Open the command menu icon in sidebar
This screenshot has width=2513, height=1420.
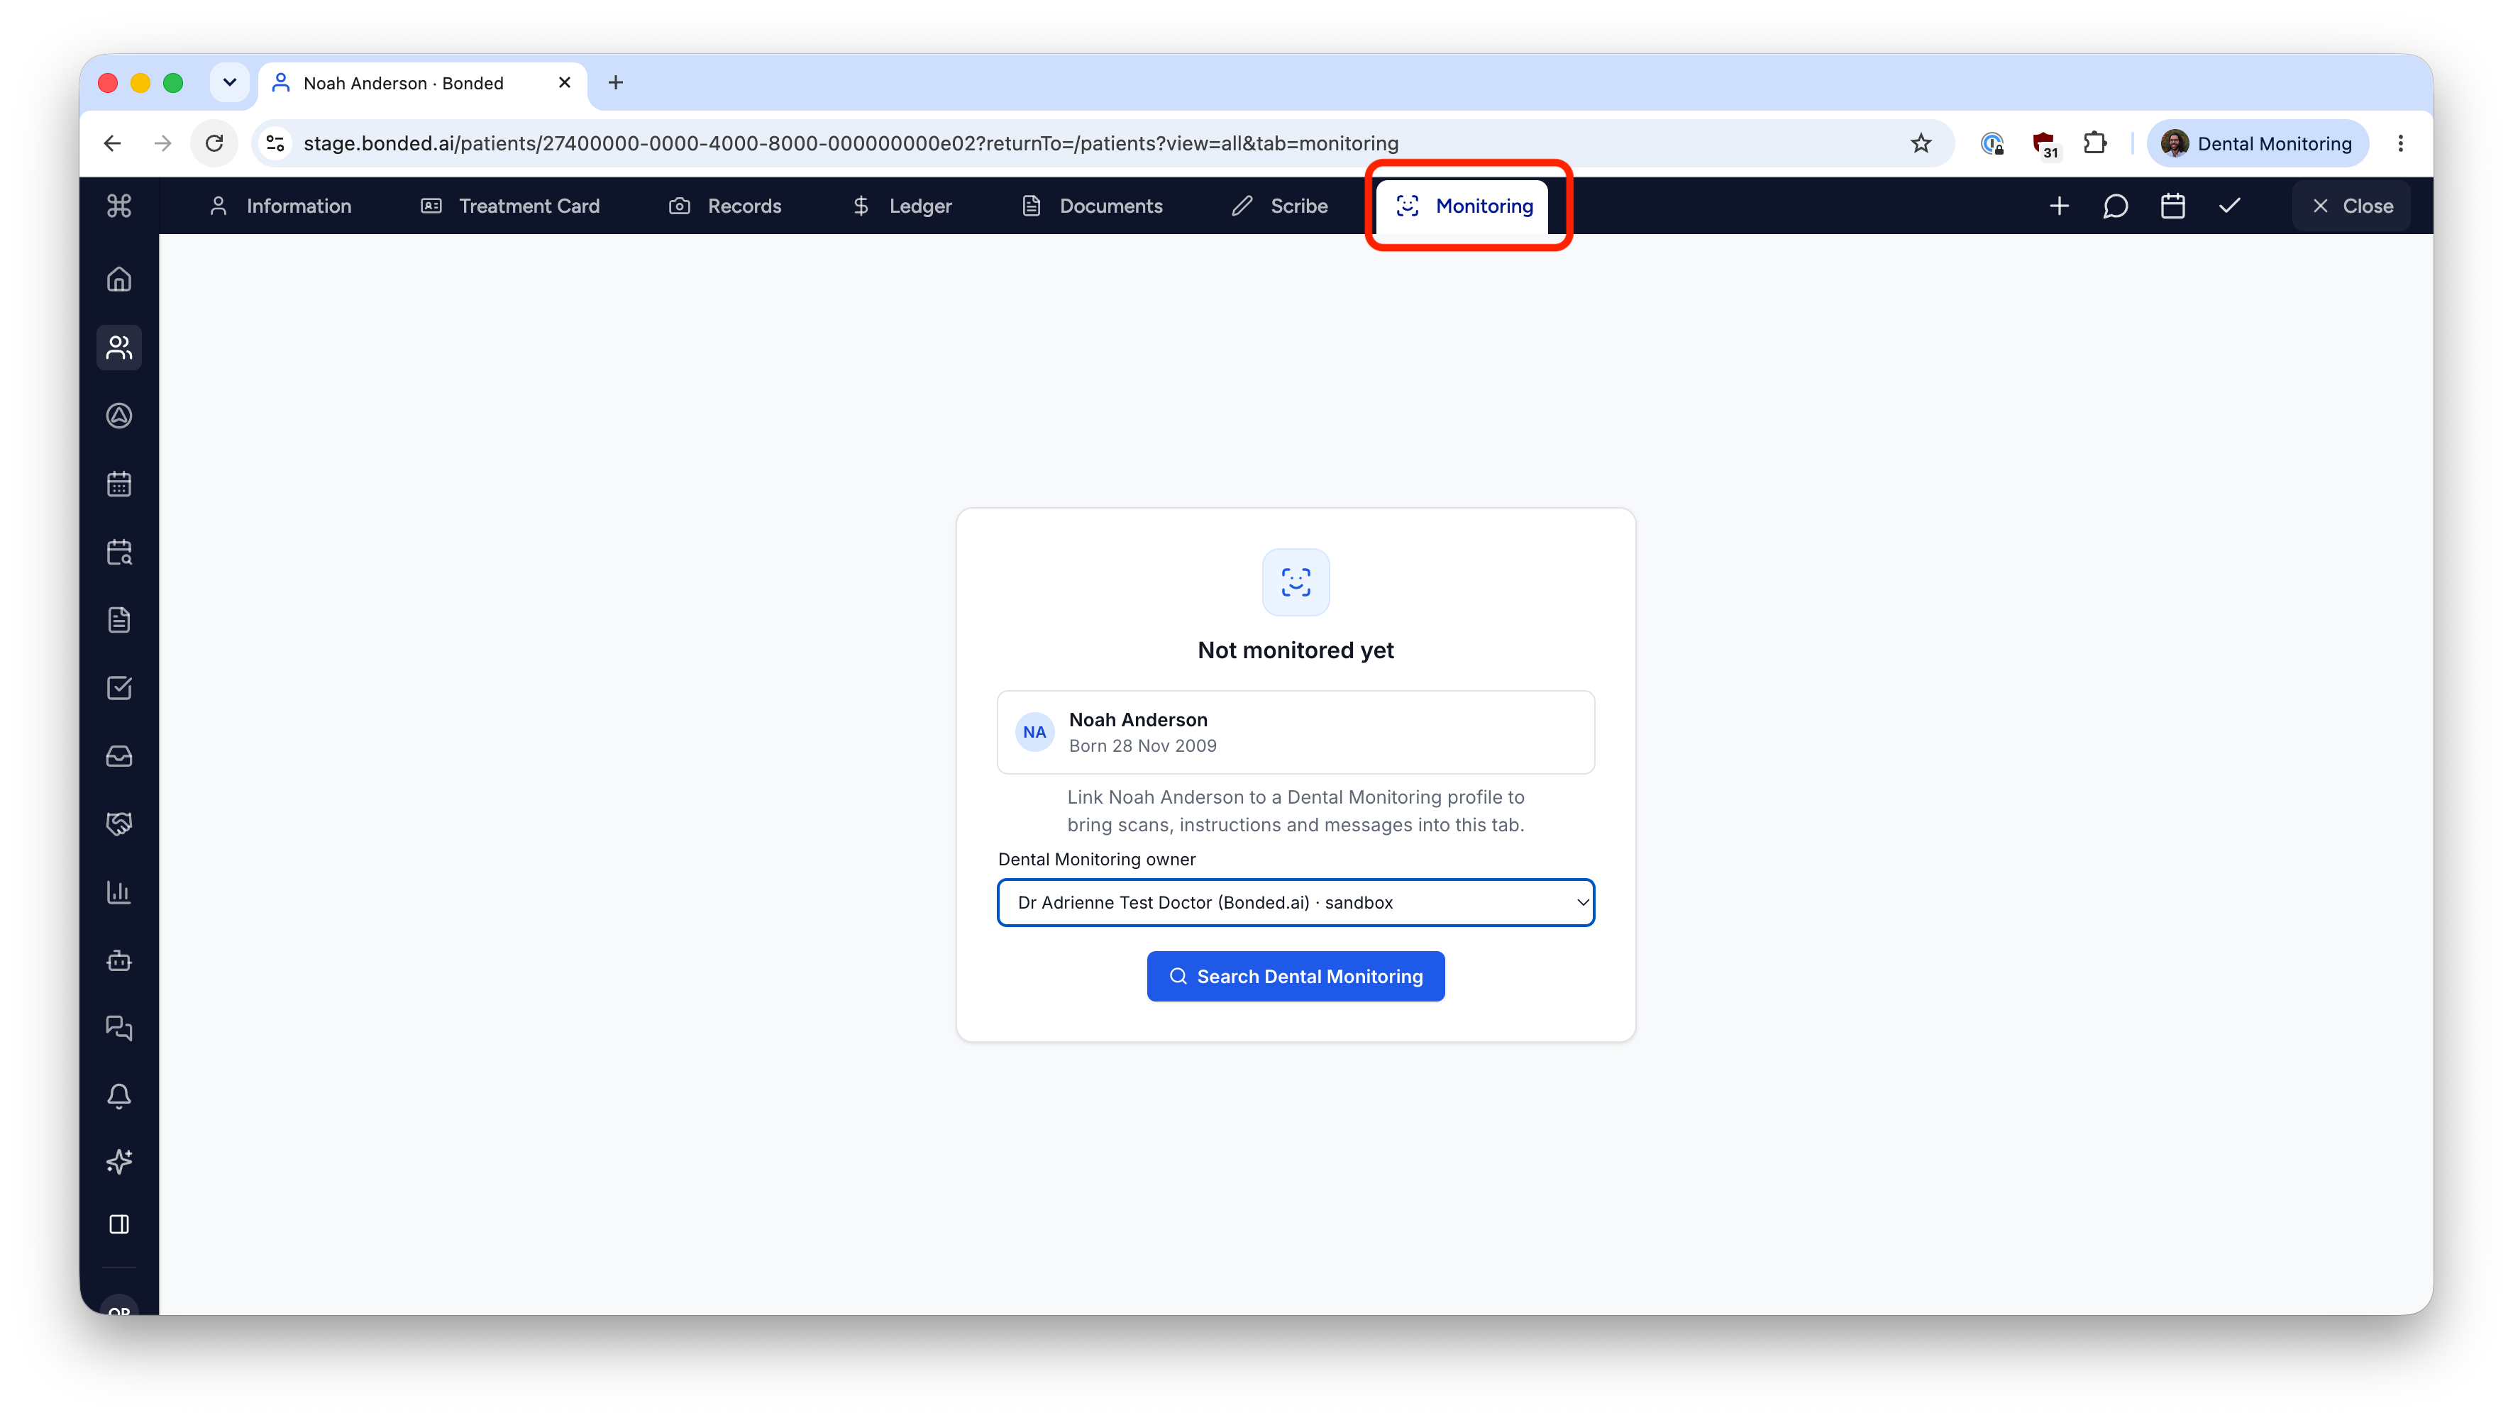119,206
